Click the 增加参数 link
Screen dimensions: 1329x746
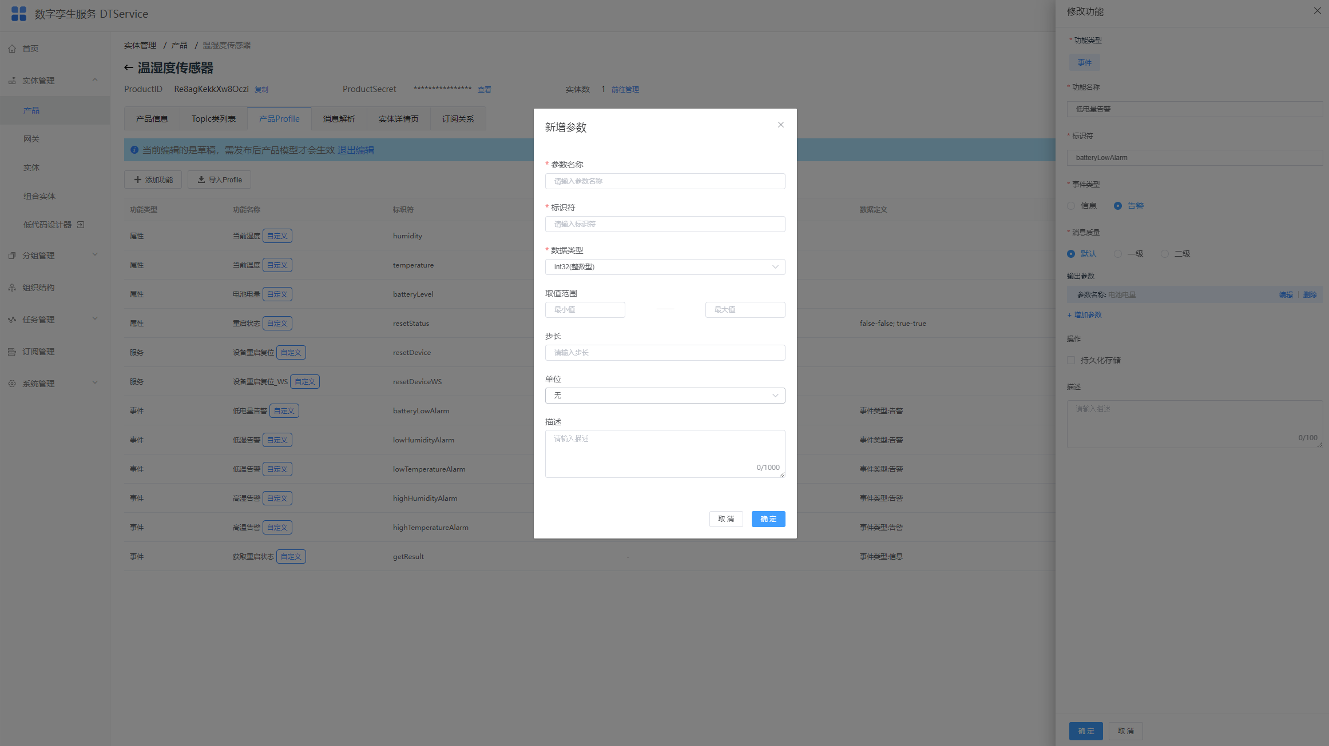[1084, 315]
